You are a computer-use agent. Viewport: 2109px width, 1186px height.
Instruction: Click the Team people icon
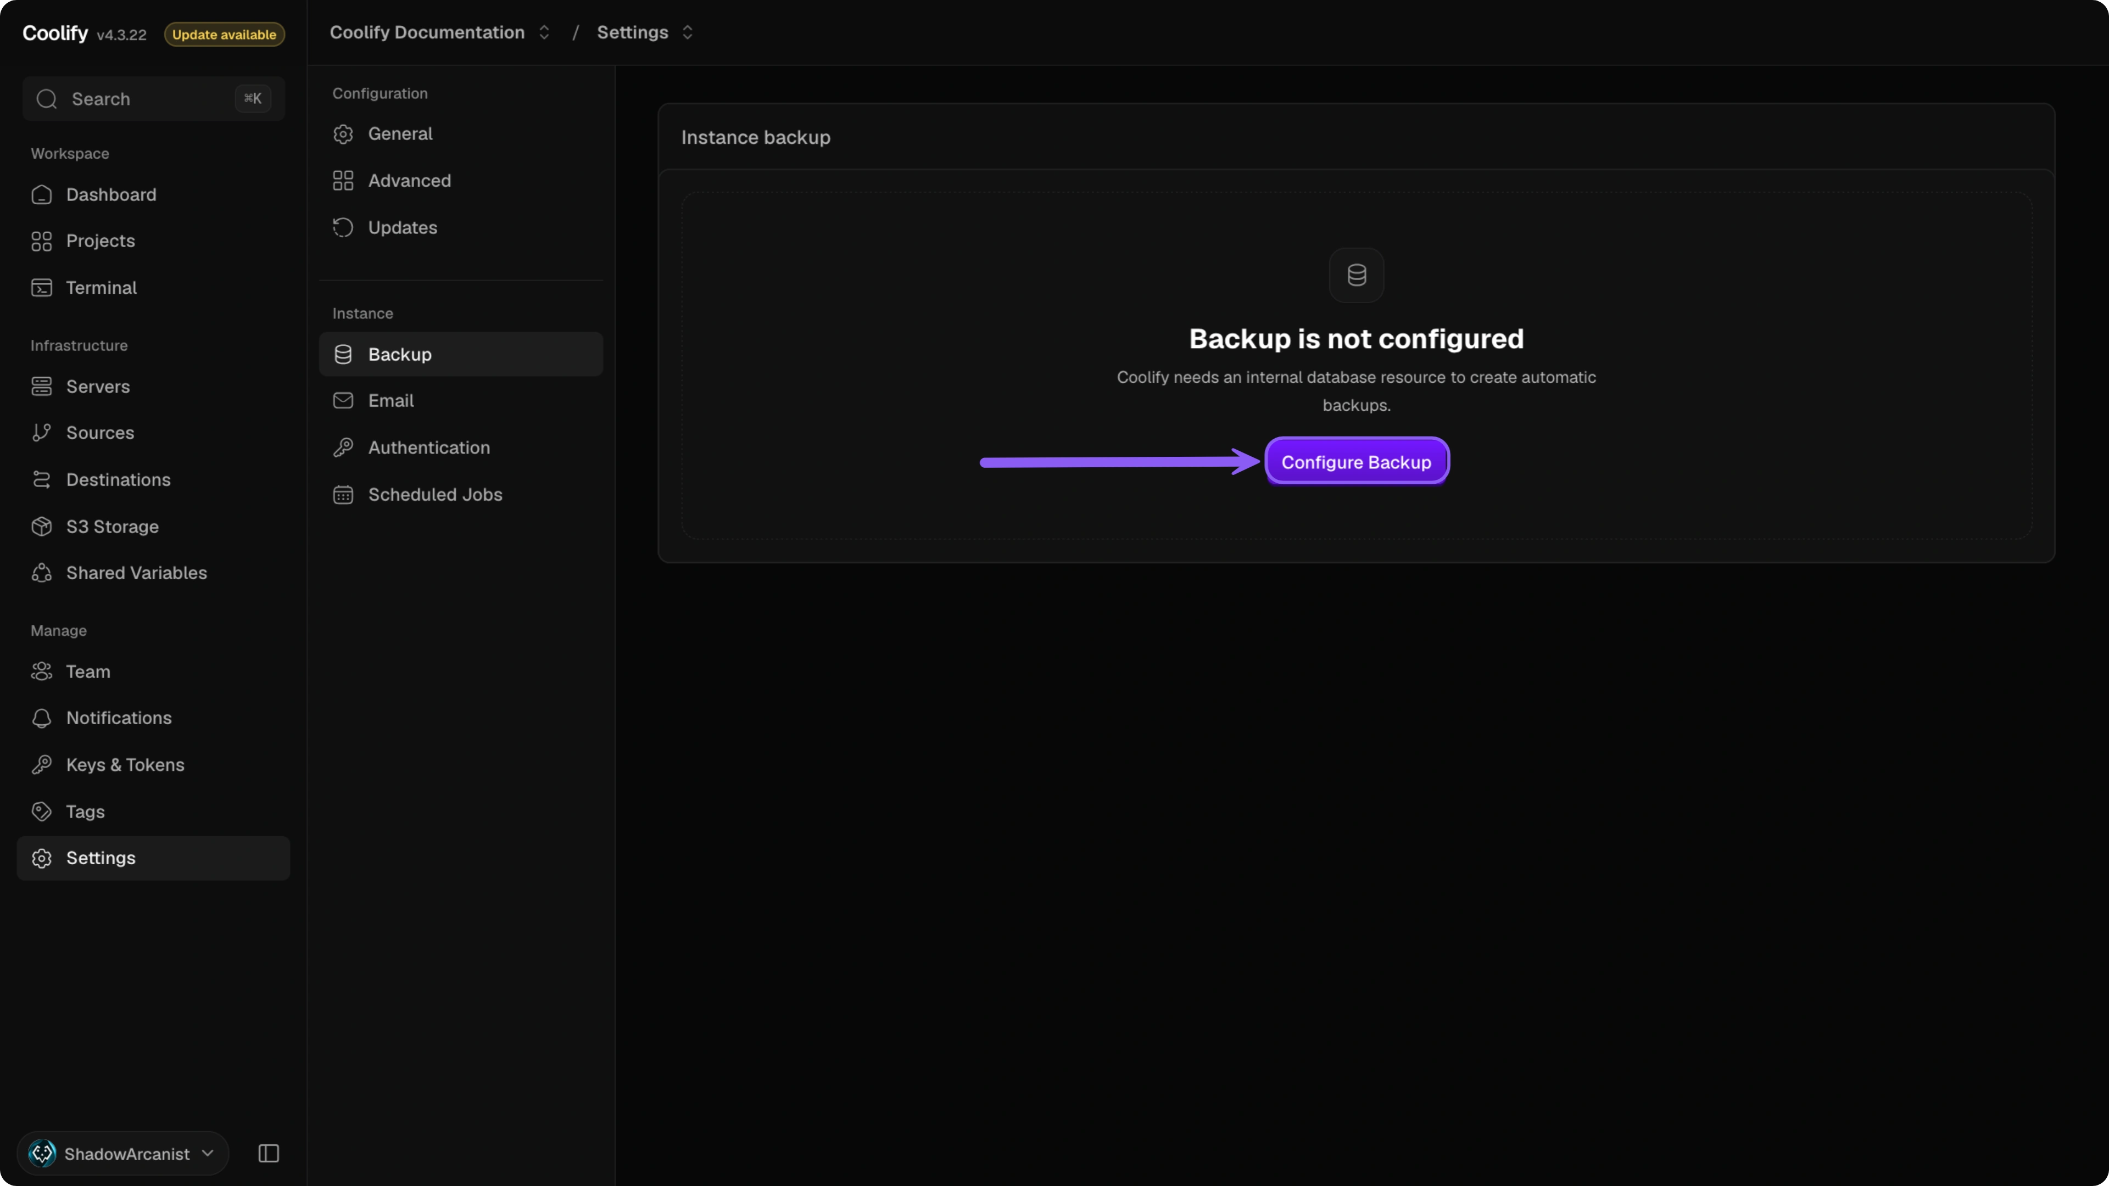coord(42,671)
